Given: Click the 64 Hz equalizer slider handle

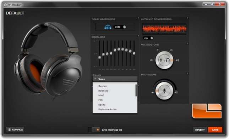Looking at the screenshot, I should pyautogui.click(x=103, y=54).
